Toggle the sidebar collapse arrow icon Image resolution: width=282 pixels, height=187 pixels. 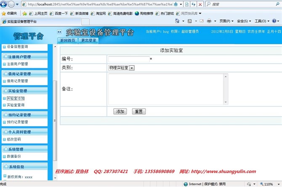pyautogui.click(x=59, y=32)
